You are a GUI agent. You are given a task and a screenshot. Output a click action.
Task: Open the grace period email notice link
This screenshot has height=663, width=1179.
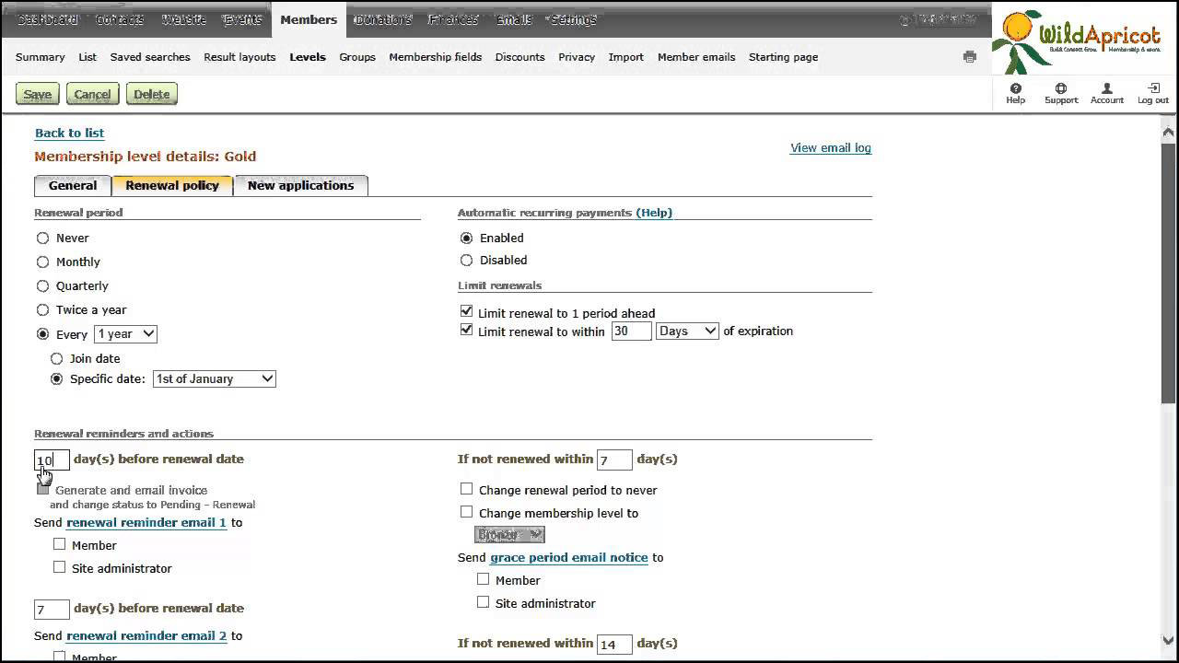[x=569, y=557]
